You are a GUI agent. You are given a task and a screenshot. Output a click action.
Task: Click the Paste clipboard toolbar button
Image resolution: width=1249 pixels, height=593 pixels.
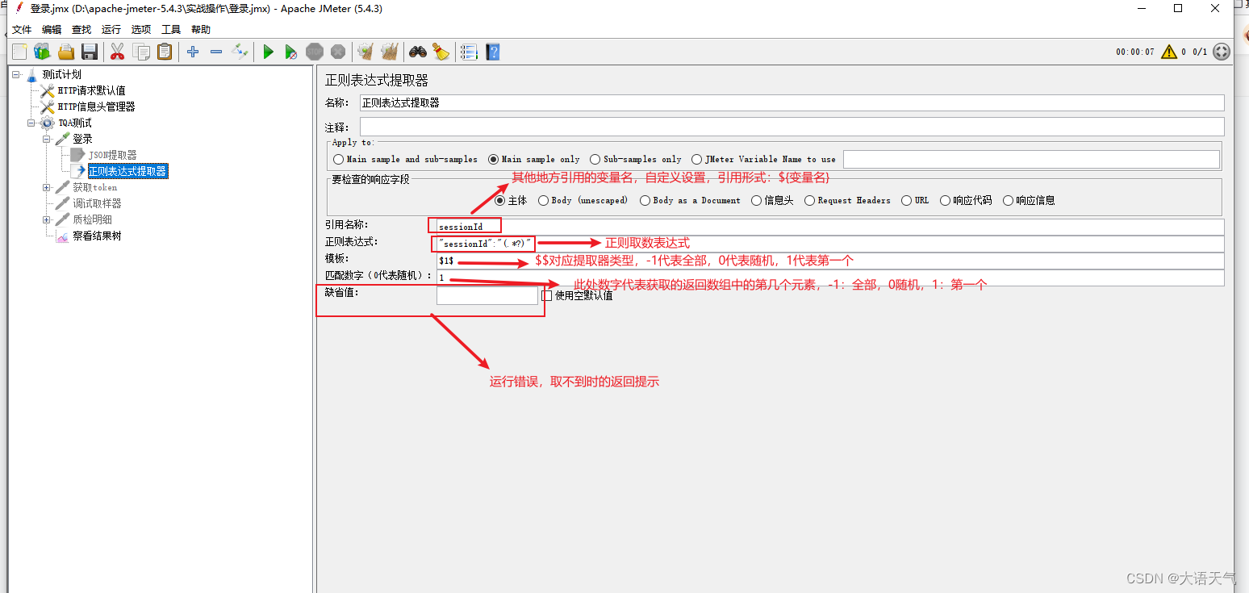(x=165, y=52)
